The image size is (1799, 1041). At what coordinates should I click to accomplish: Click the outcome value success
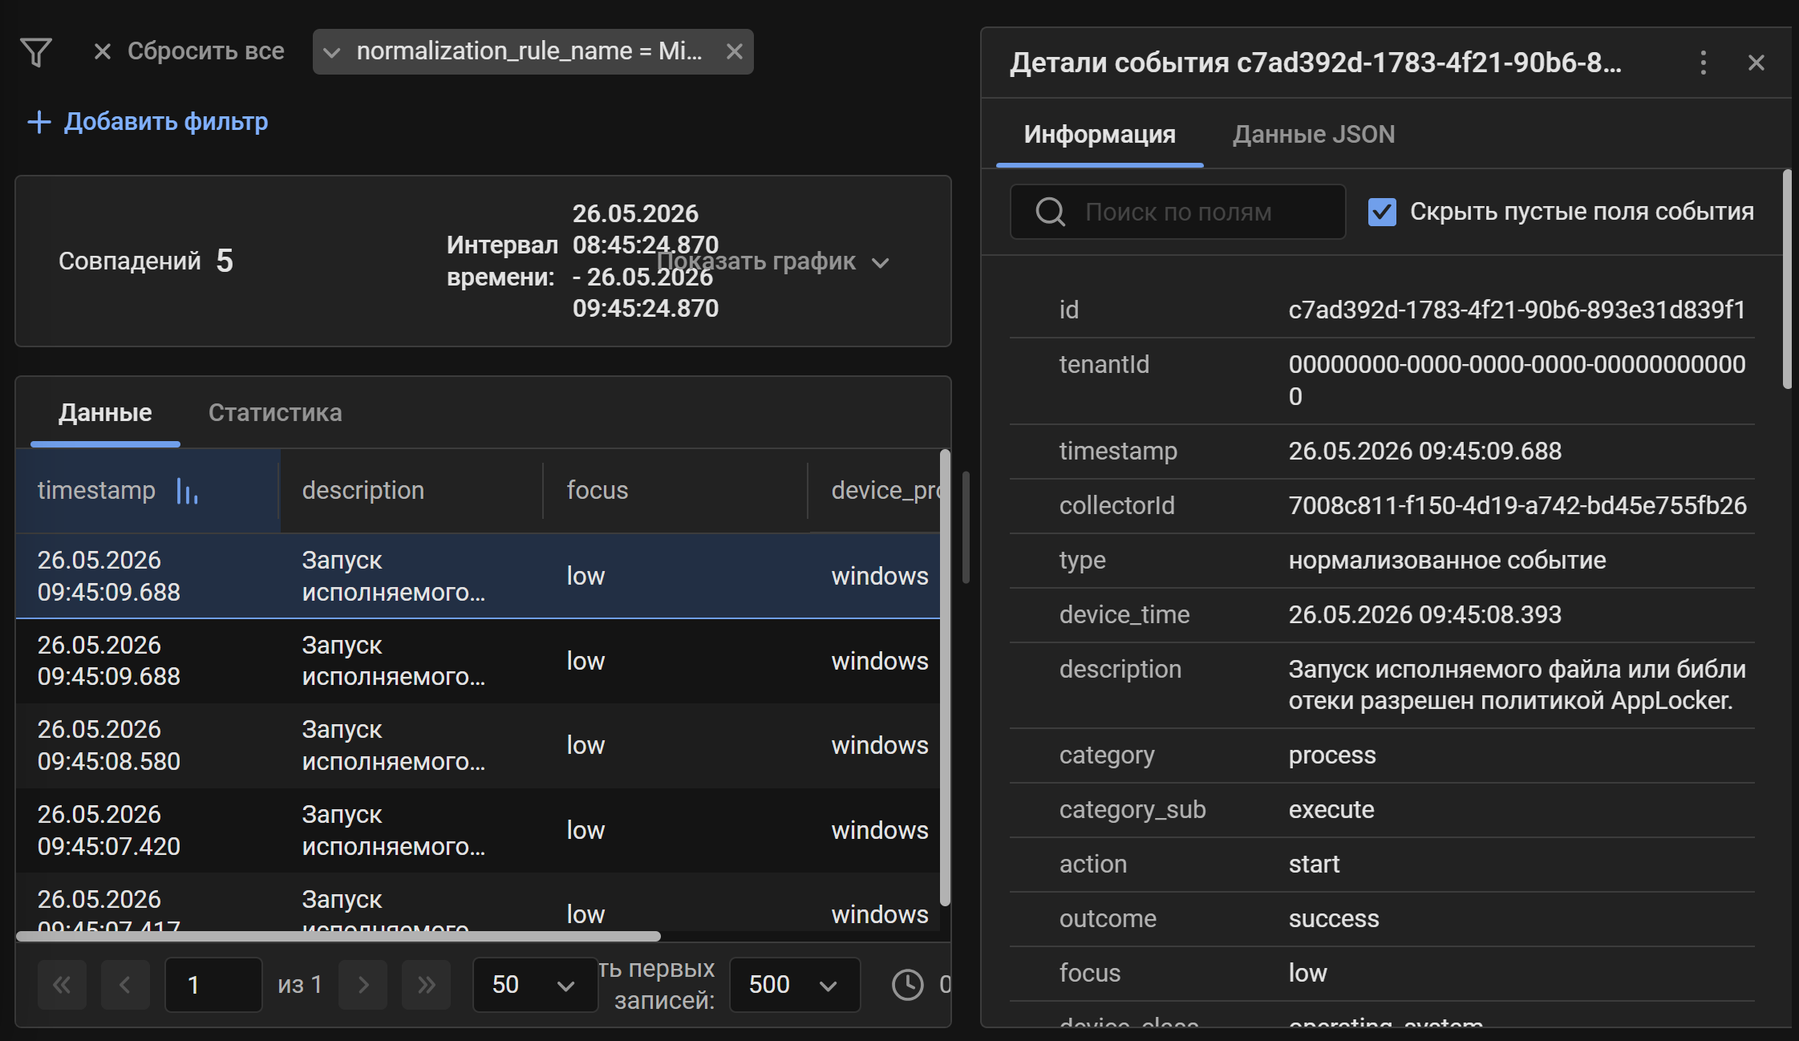coord(1334,918)
